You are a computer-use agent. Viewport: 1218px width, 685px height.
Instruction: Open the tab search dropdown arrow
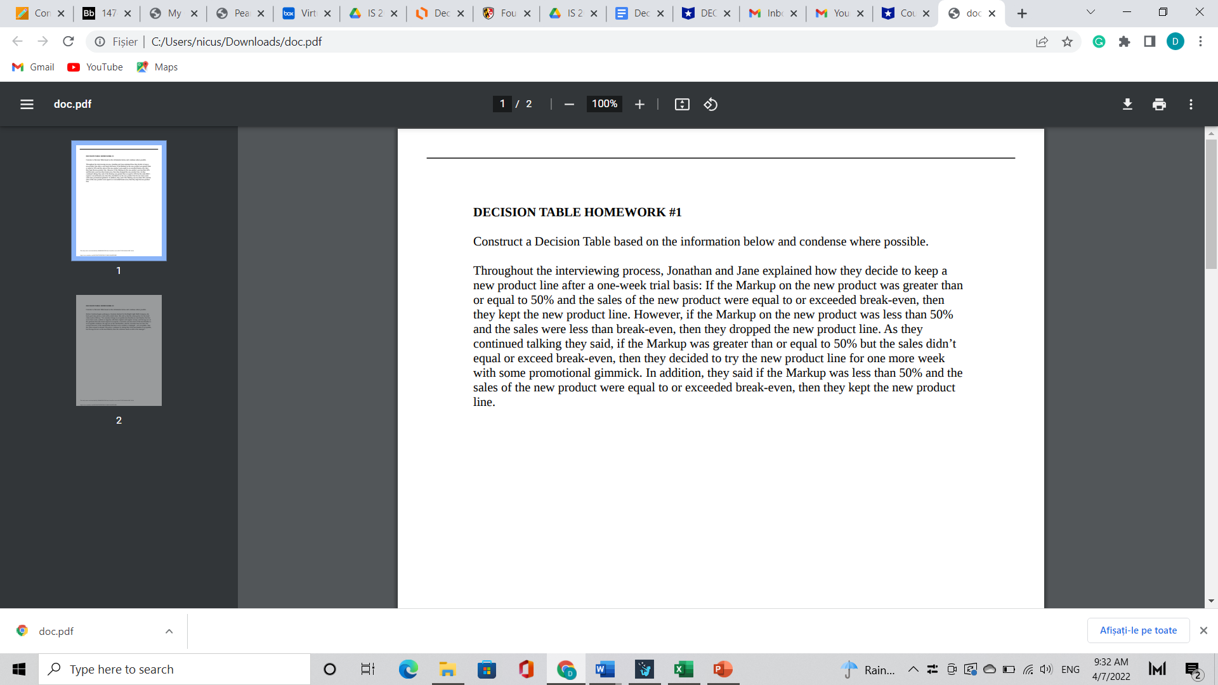pyautogui.click(x=1090, y=13)
